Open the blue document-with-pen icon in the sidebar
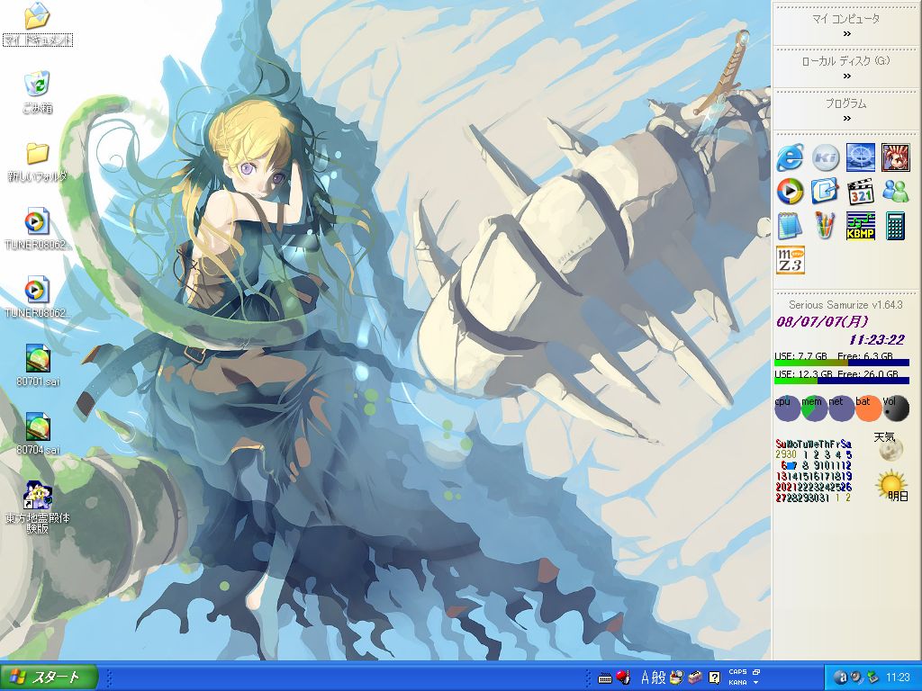This screenshot has height=691, width=922. (x=825, y=192)
